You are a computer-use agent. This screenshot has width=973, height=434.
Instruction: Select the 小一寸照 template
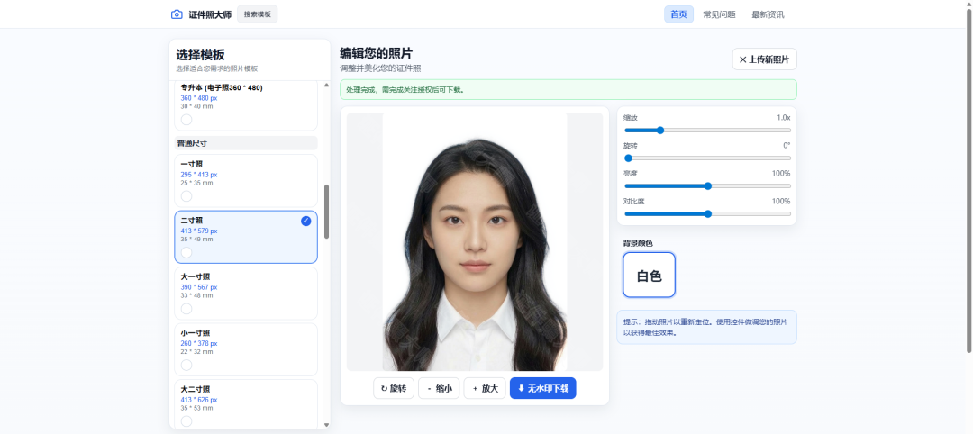[246, 349]
